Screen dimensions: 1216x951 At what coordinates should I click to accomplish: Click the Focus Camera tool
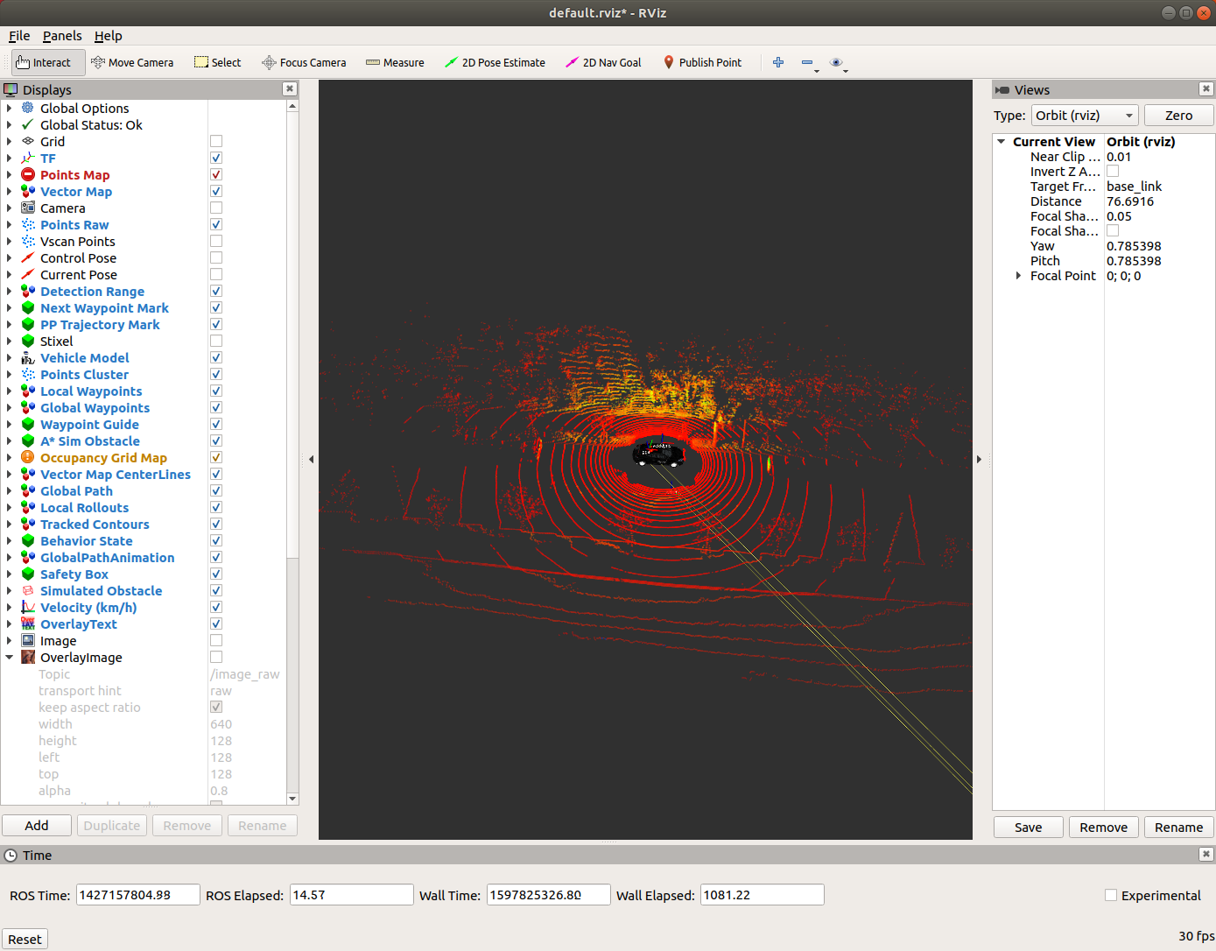coord(304,62)
